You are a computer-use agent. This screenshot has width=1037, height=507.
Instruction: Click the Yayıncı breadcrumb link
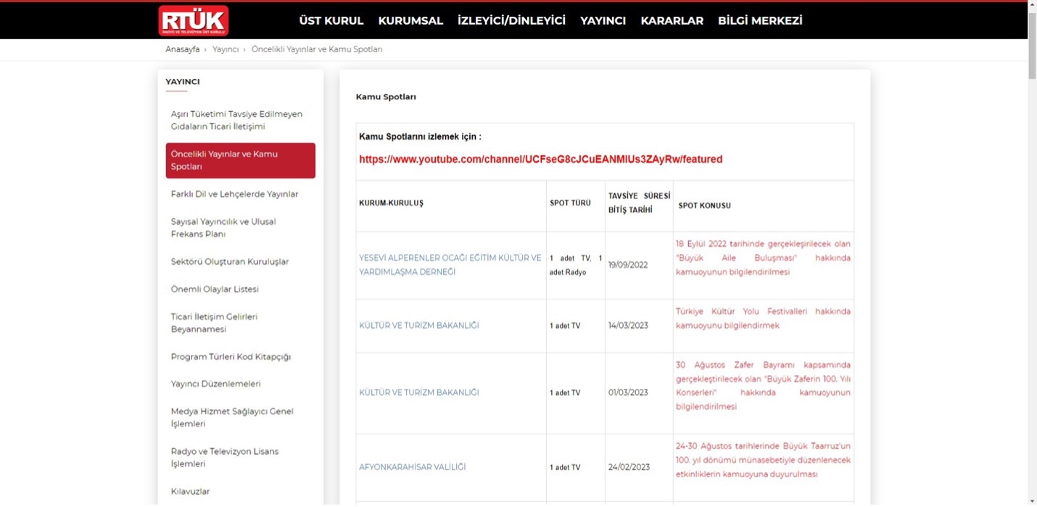226,49
